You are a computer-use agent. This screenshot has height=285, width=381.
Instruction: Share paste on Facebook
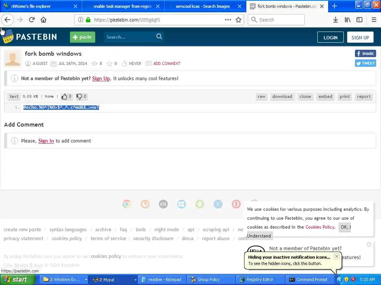(365, 53)
